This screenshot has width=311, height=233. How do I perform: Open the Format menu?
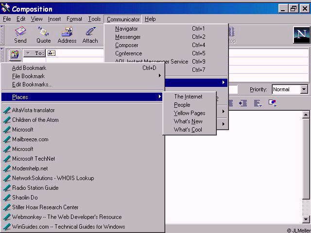pyautogui.click(x=74, y=19)
